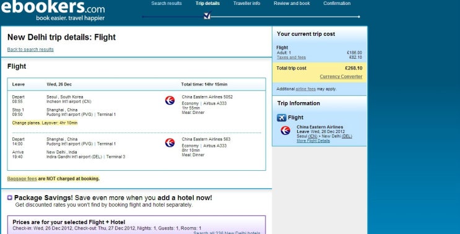
Task: Open the Search results step
Action: (x=167, y=4)
